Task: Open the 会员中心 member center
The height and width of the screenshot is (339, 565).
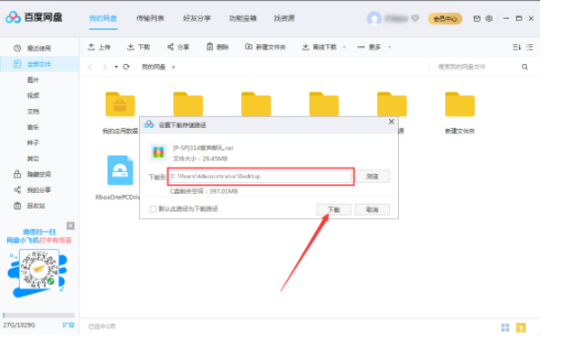Action: pos(445,19)
